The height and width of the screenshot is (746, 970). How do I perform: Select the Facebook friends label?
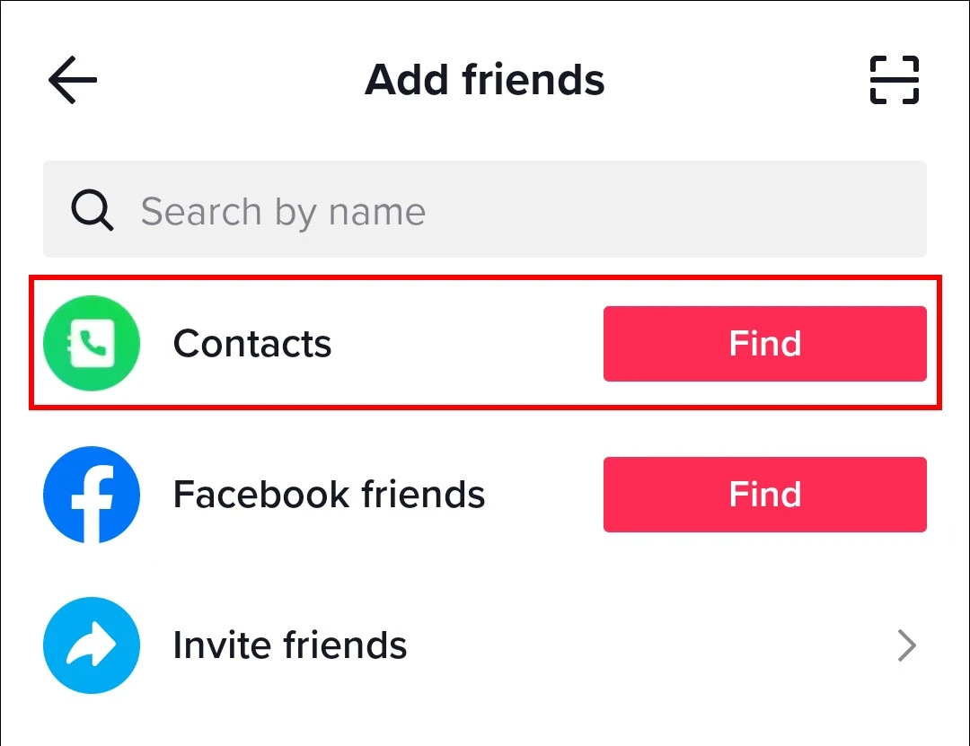(329, 495)
